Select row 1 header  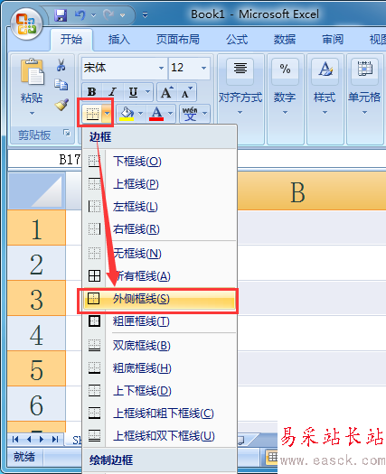pos(37,228)
